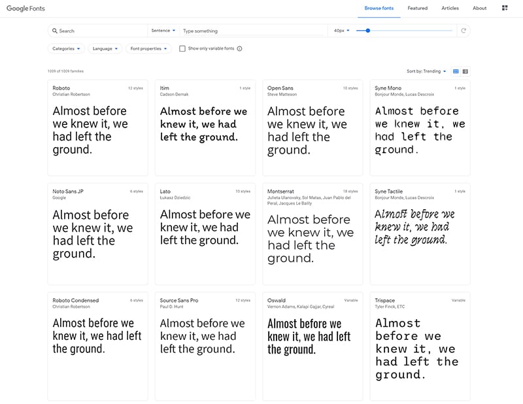Click the Steve Matteson author text

[282, 94]
